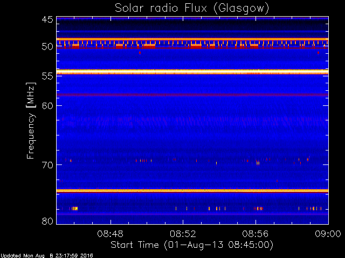The image size is (345, 258).
Task: Click the 80 frequency tick label
Action: (x=47, y=221)
